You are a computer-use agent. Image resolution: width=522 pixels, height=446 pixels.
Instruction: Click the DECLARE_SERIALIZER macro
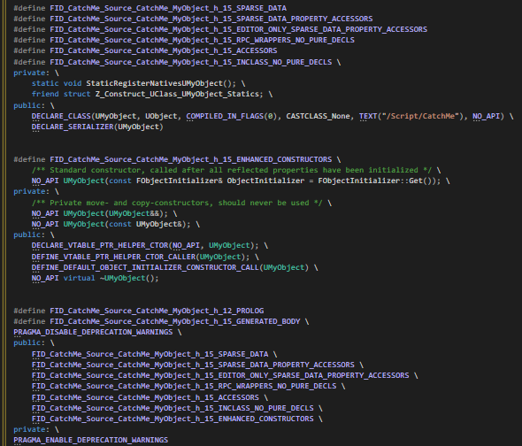73,127
